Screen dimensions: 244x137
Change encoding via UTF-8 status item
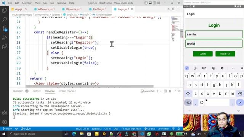tap(108, 129)
